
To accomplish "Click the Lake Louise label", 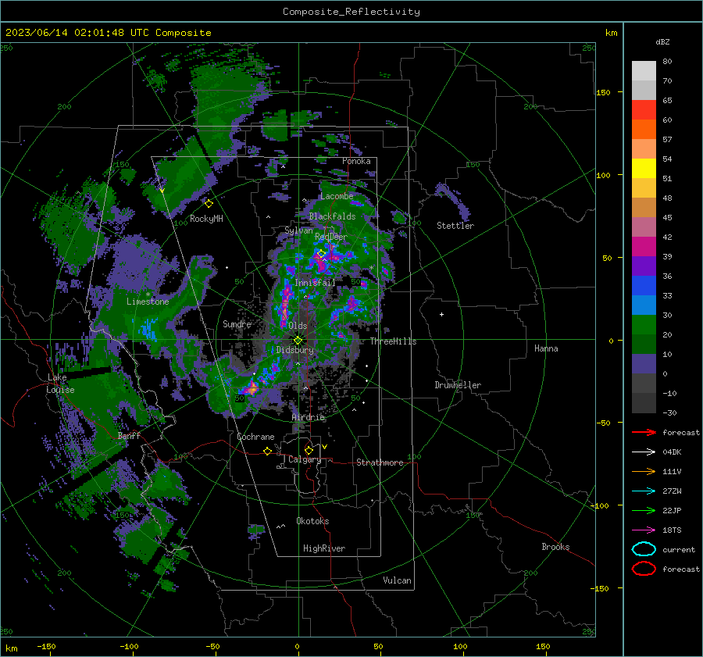I will (60, 384).
